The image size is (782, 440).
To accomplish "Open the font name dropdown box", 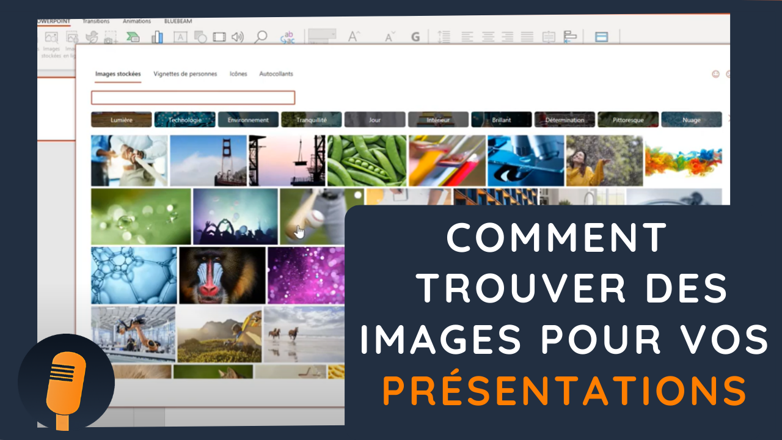I will pyautogui.click(x=321, y=37).
